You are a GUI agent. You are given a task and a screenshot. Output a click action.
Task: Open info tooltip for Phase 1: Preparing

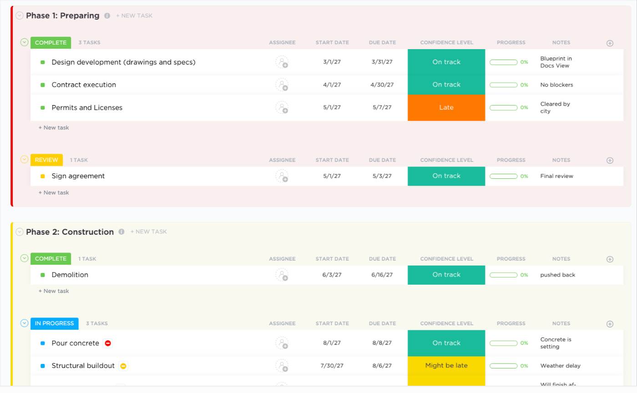pos(107,15)
